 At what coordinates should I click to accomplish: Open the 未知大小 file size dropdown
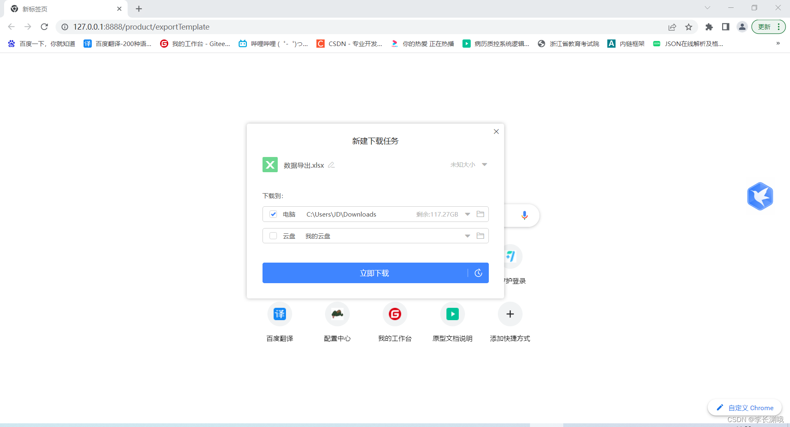[x=484, y=164]
